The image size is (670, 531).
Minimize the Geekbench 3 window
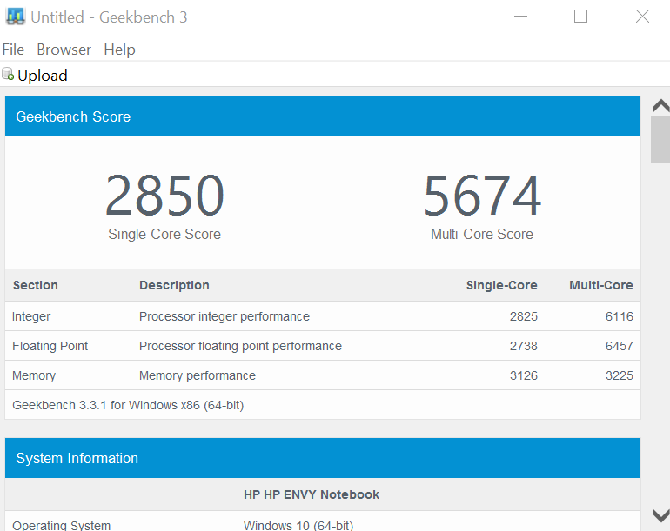[520, 17]
